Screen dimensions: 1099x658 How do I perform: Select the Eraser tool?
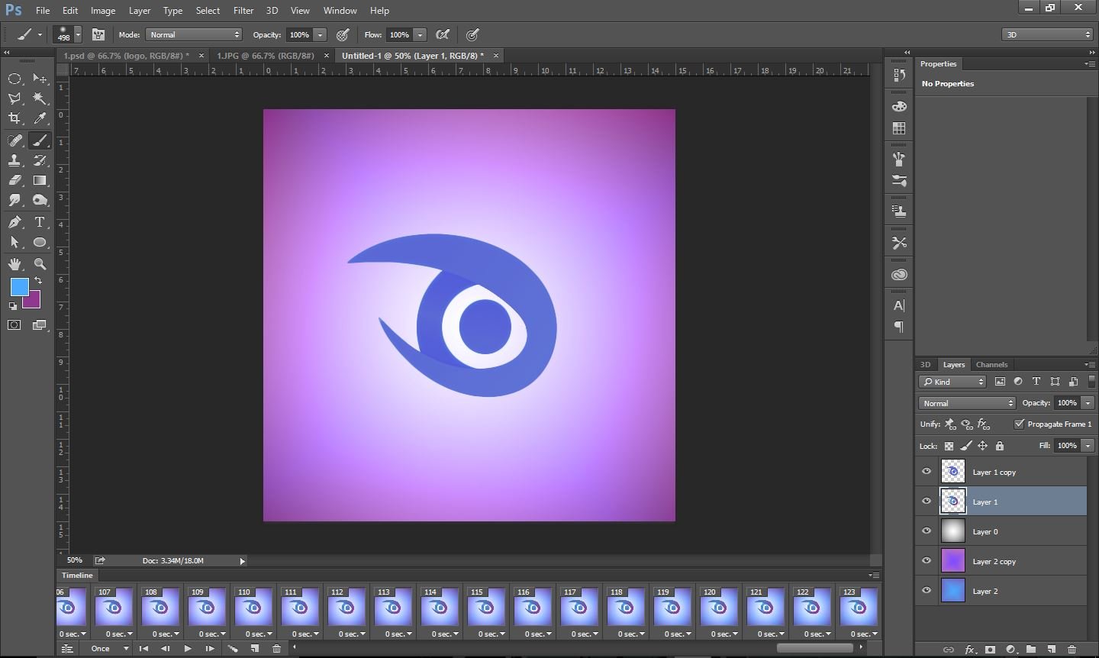click(x=15, y=180)
